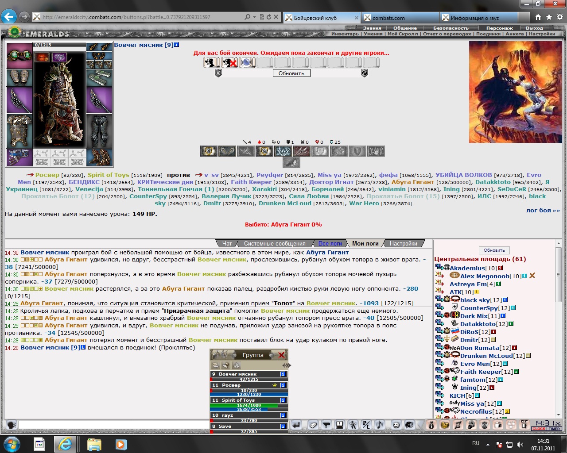The width and height of the screenshot is (567, 453).
Task: Click player name Доктор Игнат in team list
Action: point(331,182)
